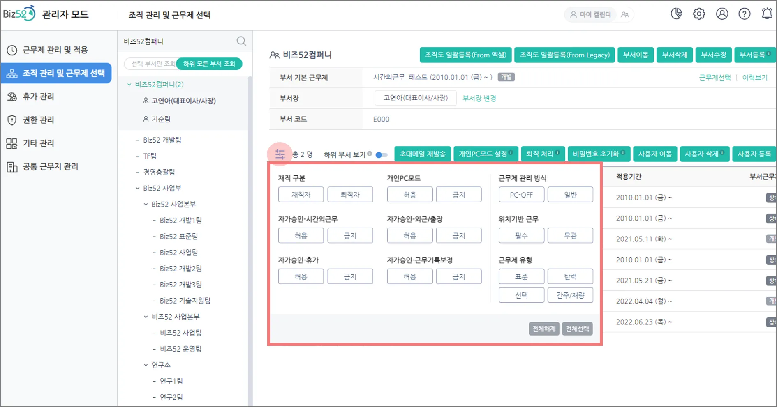Collapse the Biz52 사업본부 tree node
The width and height of the screenshot is (777, 407).
(x=146, y=204)
